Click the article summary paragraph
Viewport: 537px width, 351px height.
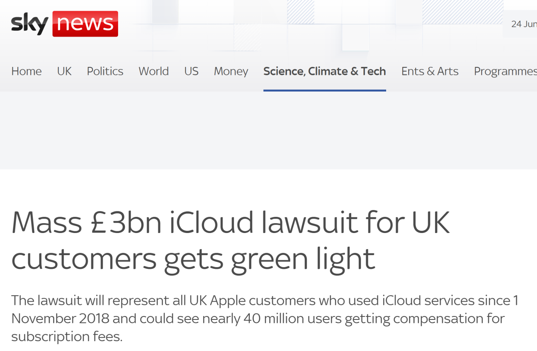coord(265,319)
